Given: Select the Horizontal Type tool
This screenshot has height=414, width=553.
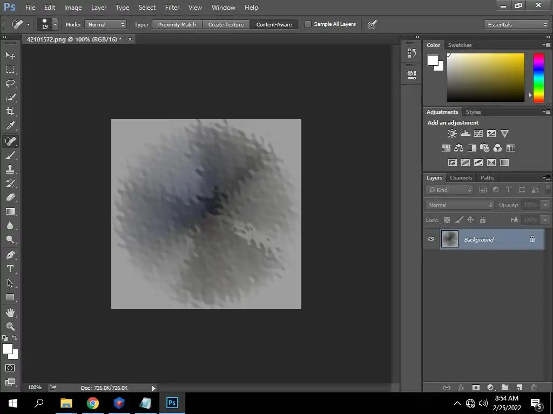Looking at the screenshot, I should pyautogui.click(x=10, y=269).
